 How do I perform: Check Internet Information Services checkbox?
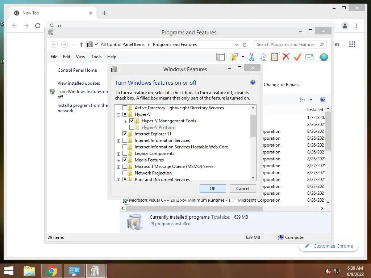pos(125,140)
